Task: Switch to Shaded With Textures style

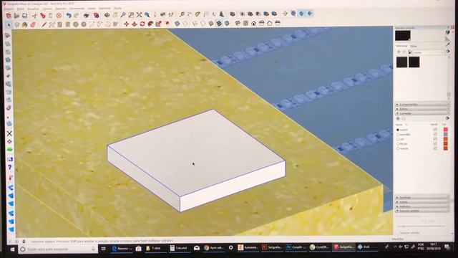Action: [219, 24]
